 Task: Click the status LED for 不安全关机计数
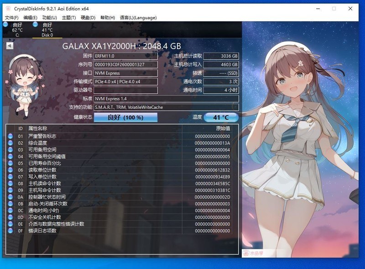point(10,217)
